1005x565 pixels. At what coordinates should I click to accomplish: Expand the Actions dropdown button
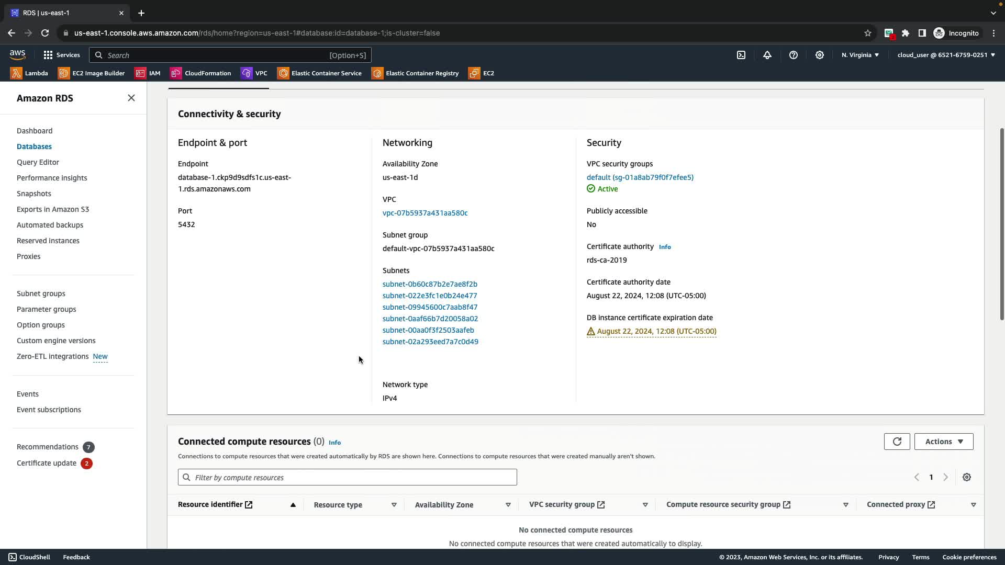coord(943,442)
